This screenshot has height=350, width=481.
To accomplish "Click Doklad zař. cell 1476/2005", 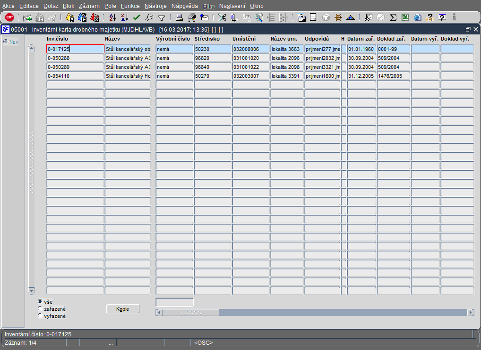I will tap(393, 75).
